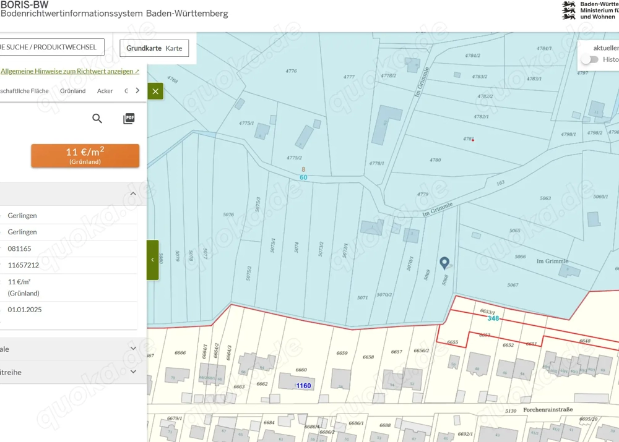Expand the section ending in 'ale'

point(133,349)
